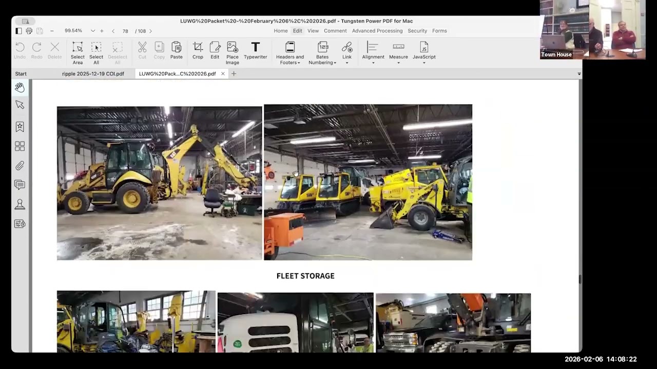
Task: Click the Cut scissors icon
Action: 142,51
